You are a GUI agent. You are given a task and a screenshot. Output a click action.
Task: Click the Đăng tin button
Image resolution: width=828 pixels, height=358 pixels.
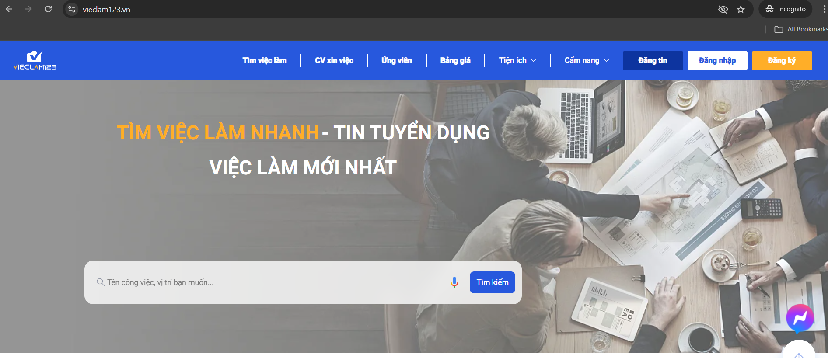pos(653,60)
